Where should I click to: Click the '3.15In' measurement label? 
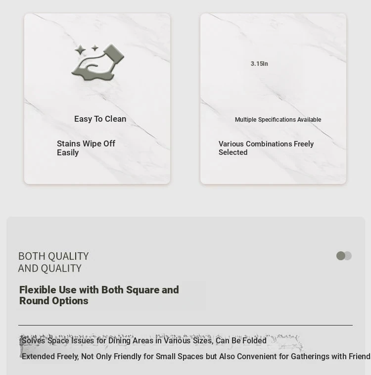[259, 64]
